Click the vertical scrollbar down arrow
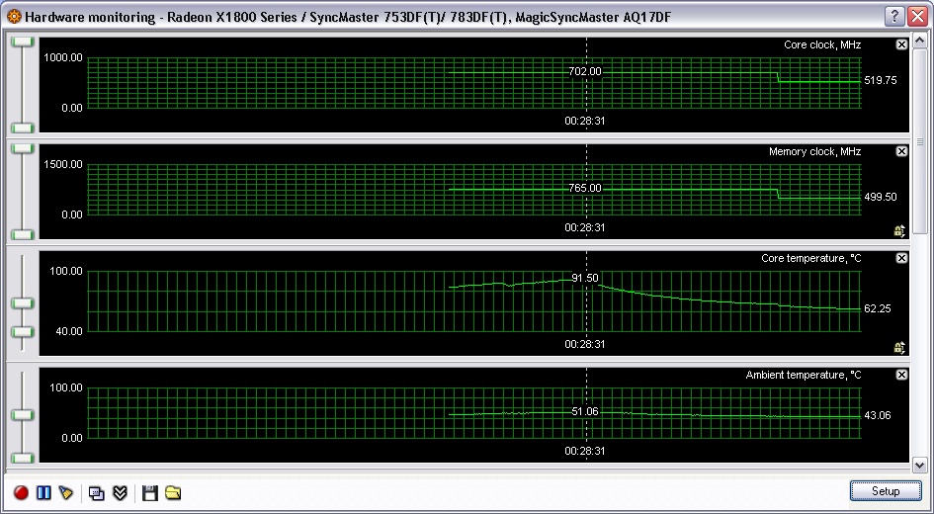The width and height of the screenshot is (934, 514). click(920, 466)
